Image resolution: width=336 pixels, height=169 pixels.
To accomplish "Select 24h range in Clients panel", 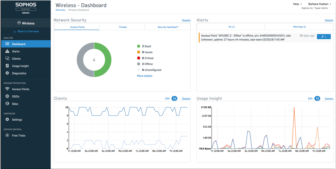I will click(x=167, y=99).
